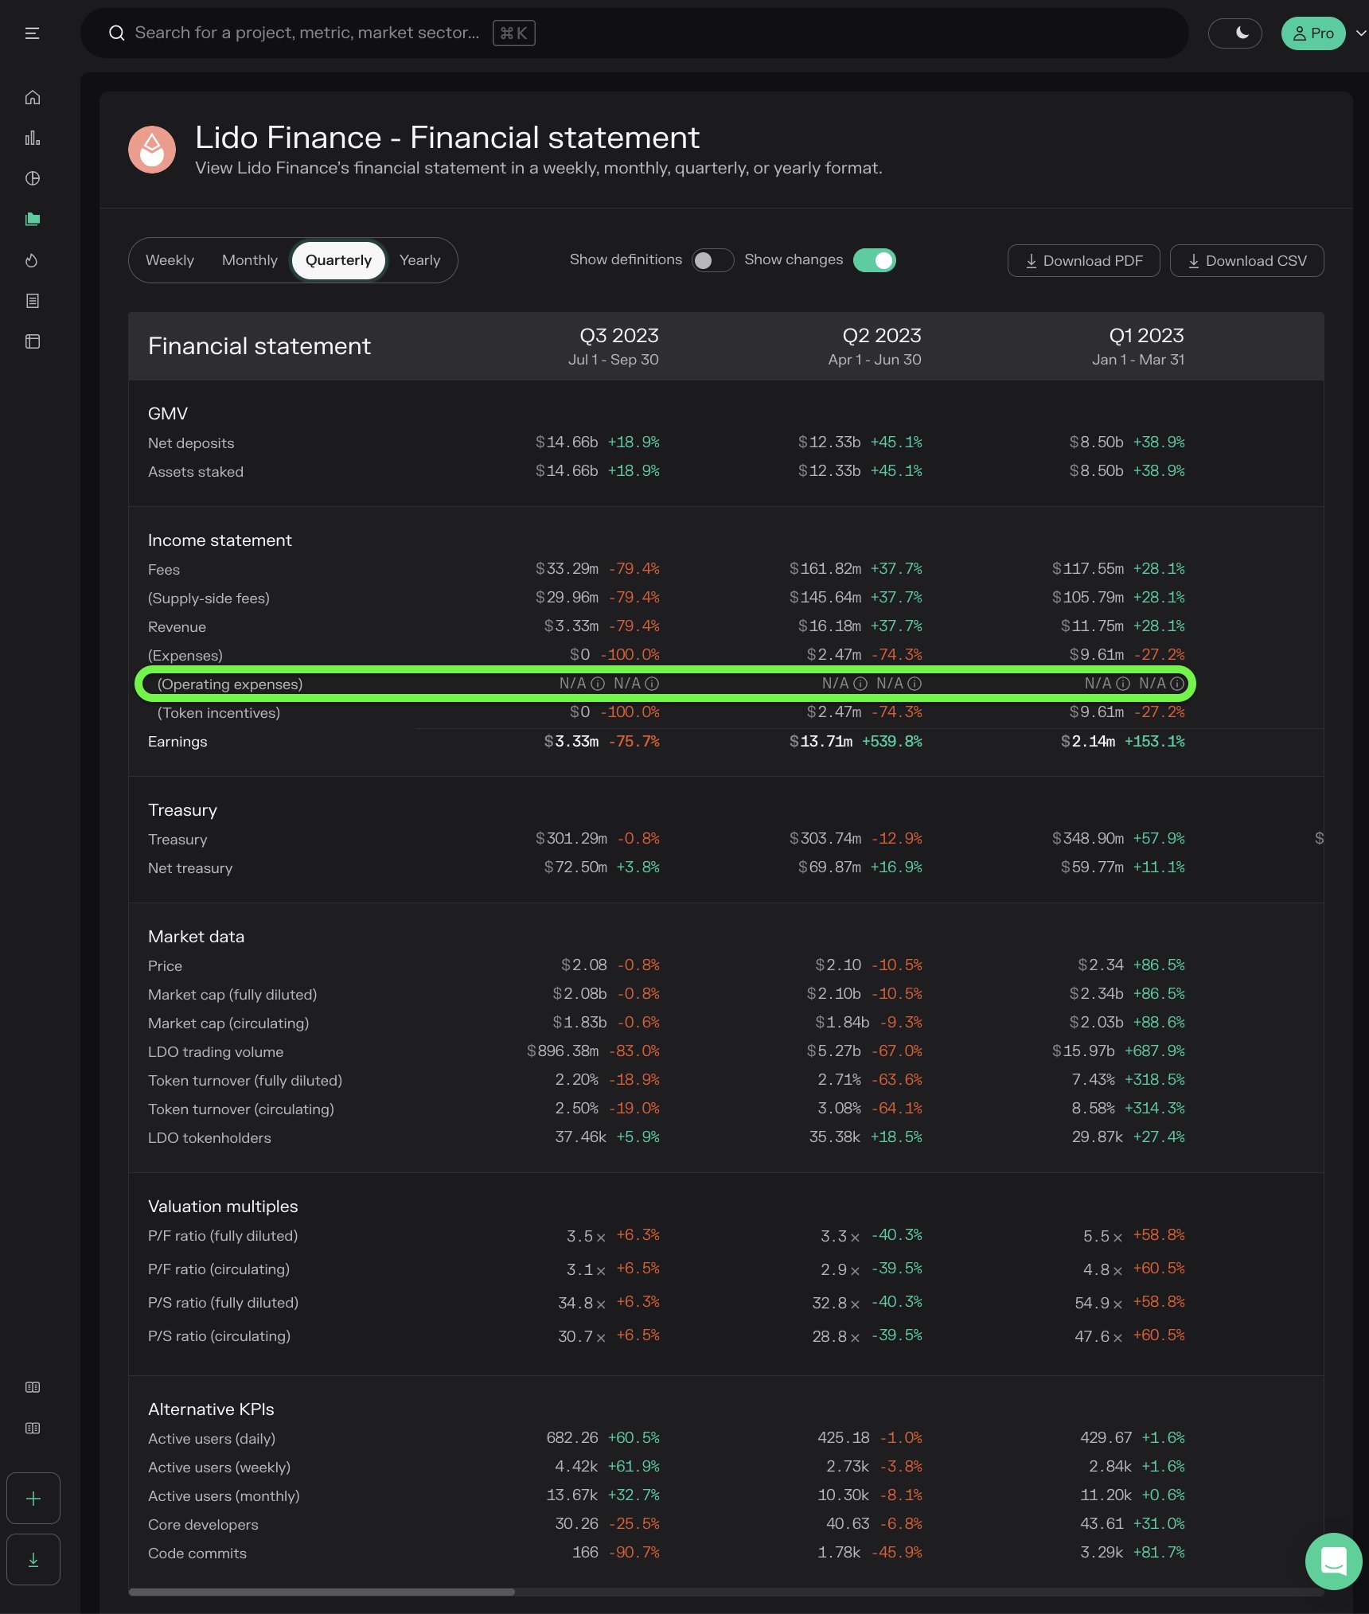
Task: Open the flame trending section
Action: coord(33,260)
